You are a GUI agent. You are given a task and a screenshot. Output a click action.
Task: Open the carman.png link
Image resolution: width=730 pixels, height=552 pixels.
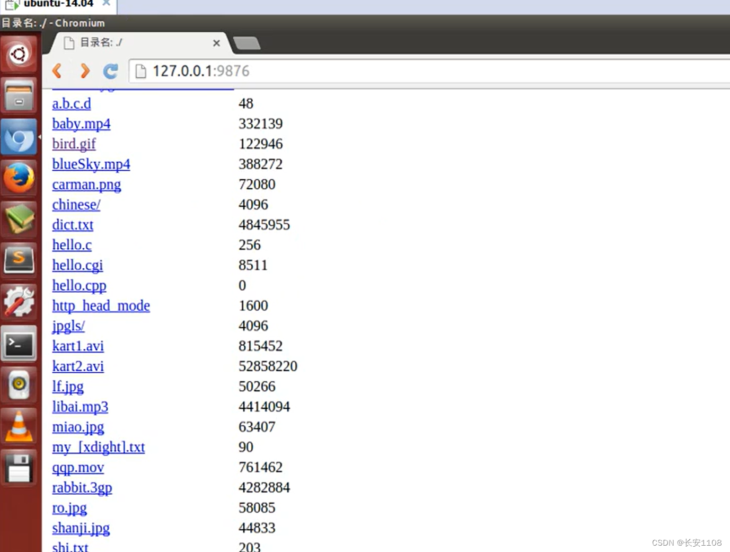pos(86,184)
